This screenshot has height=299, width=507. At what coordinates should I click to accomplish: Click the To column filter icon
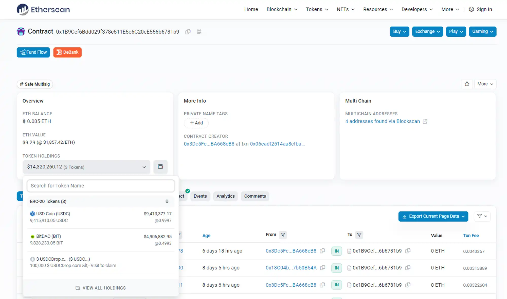tap(359, 235)
